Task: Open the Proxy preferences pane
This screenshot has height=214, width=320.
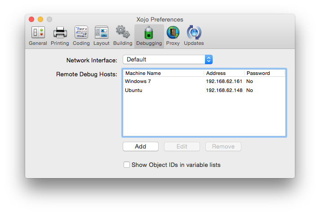Action: coord(173,36)
